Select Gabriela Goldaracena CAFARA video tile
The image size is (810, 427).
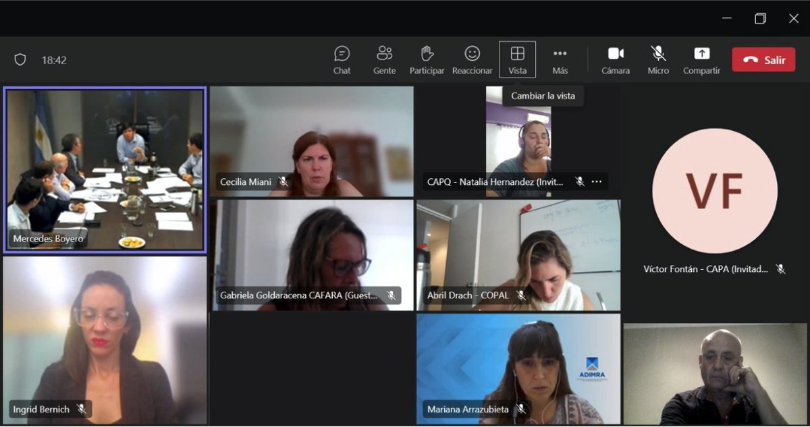pos(313,255)
